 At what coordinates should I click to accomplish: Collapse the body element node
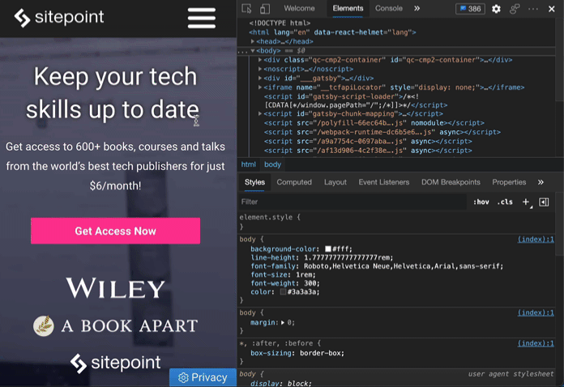(253, 51)
